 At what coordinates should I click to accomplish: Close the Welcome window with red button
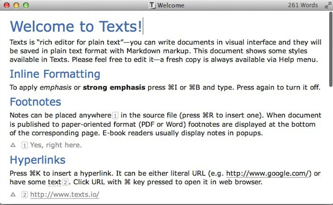pos(7,5)
